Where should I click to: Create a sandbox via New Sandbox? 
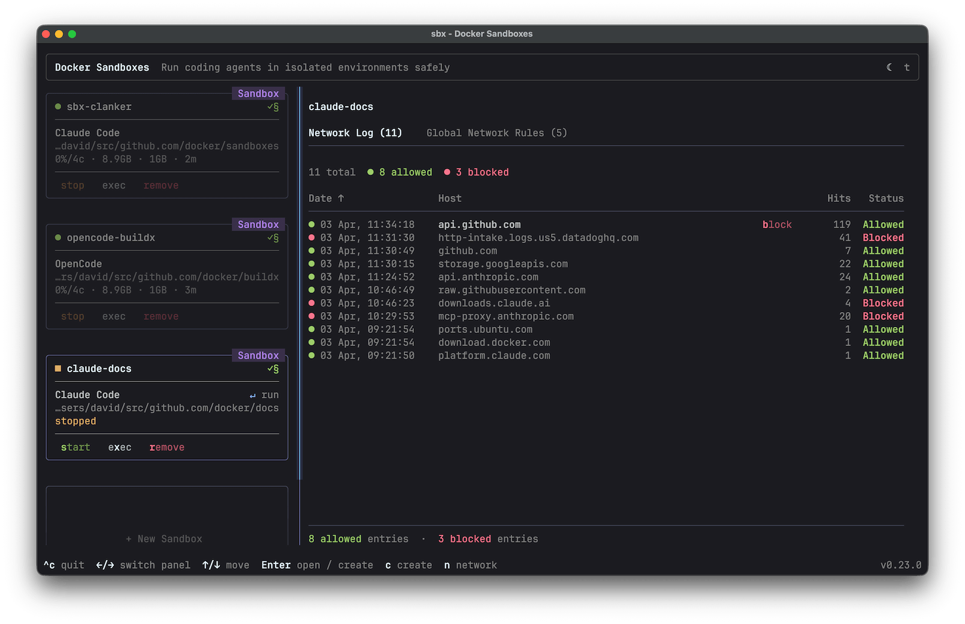[x=165, y=538]
